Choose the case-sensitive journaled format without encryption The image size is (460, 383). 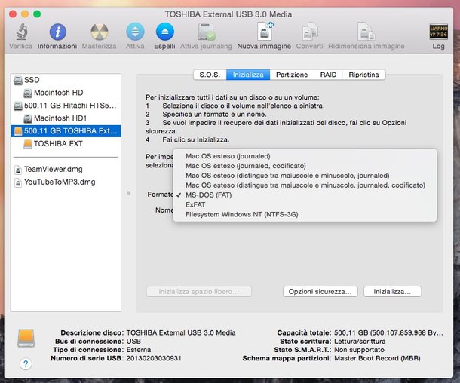[305, 176]
